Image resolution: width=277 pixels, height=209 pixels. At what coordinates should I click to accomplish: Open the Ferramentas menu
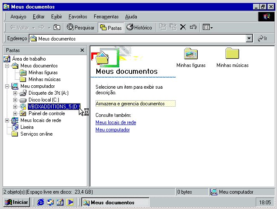106,17
